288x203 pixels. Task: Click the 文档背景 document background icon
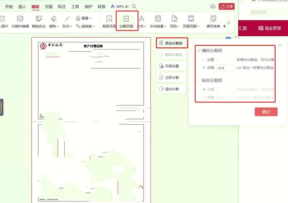[x=158, y=19]
